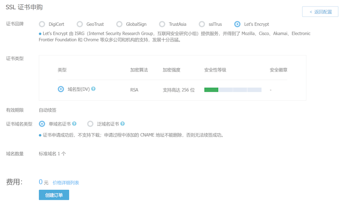Click the green security level bar
The width and height of the screenshot is (341, 207).
[211, 90]
